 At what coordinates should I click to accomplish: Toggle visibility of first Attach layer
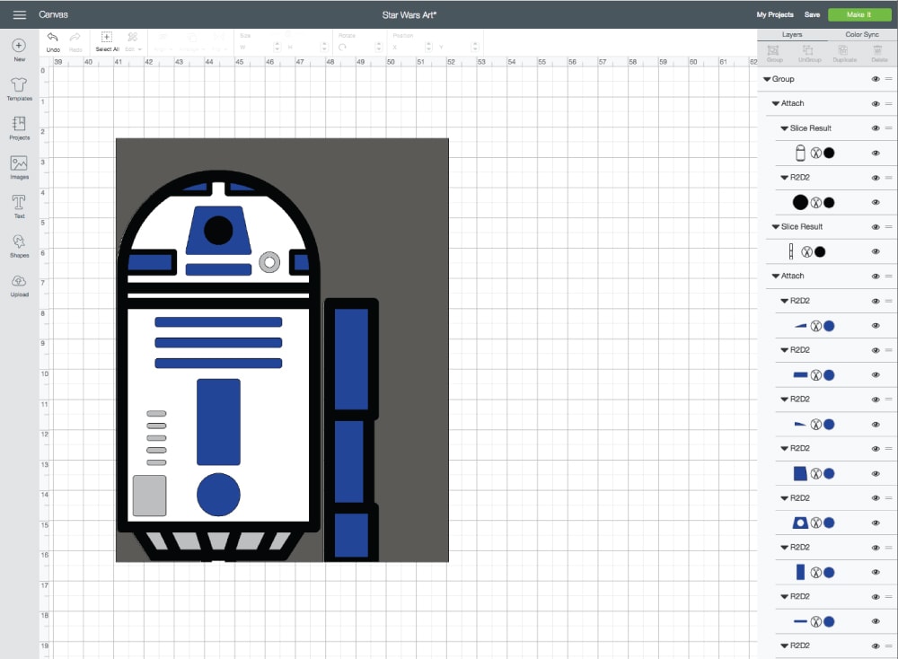pos(876,104)
